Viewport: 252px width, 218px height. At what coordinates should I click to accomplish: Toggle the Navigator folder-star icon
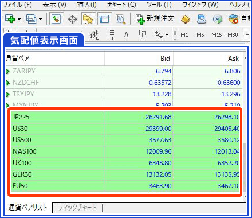pos(88,19)
